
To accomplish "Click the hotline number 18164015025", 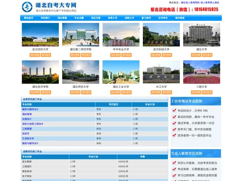I will pyautogui.click(x=206, y=9).
